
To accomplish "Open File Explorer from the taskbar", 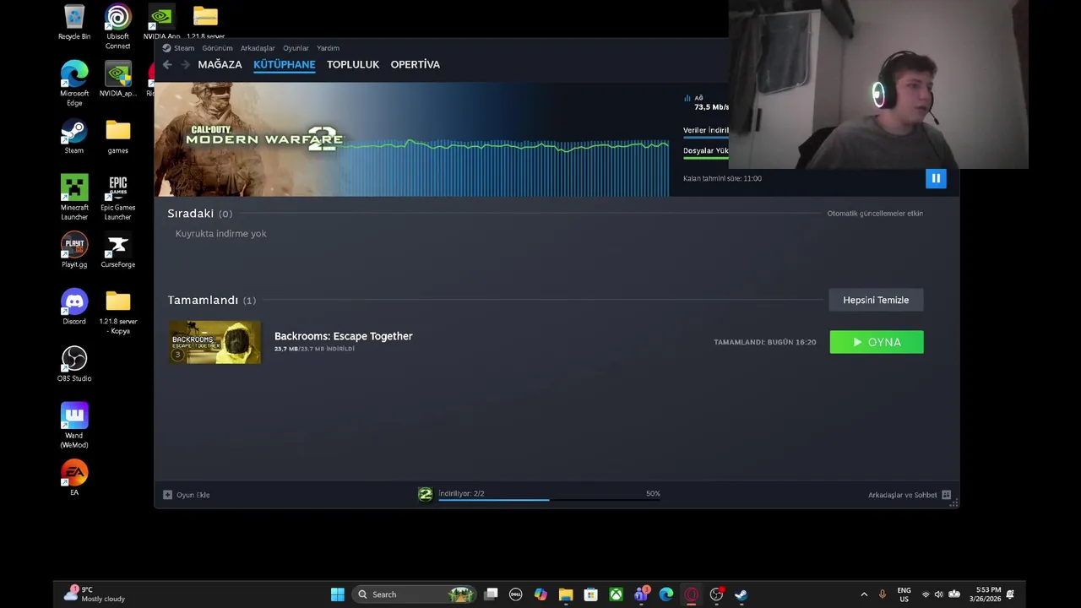I will [x=566, y=594].
